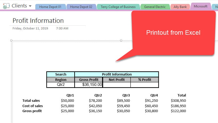Click the page date Friday, October 11, 2019
This screenshot has width=218, height=123.
click(x=30, y=28)
